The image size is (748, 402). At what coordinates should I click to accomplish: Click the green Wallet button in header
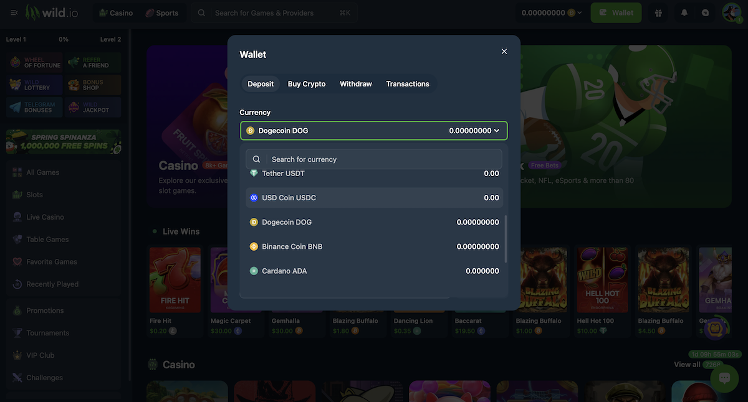point(616,12)
